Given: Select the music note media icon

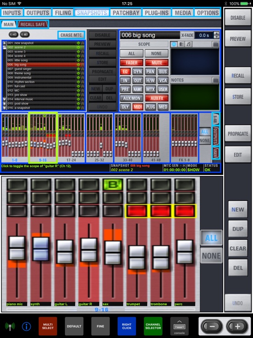Looking at the screenshot, I should pyautogui.click(x=189, y=44).
